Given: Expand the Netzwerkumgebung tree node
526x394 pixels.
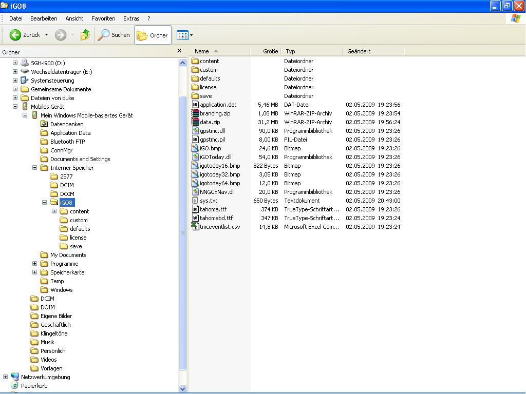Looking at the screenshot, I should click(5, 377).
